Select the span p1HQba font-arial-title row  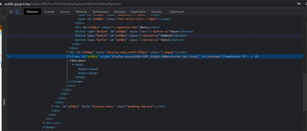click(x=124, y=19)
